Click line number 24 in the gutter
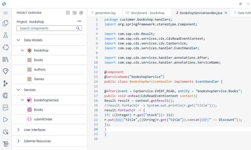Viewport: 251px width, 150px height. point(96,129)
